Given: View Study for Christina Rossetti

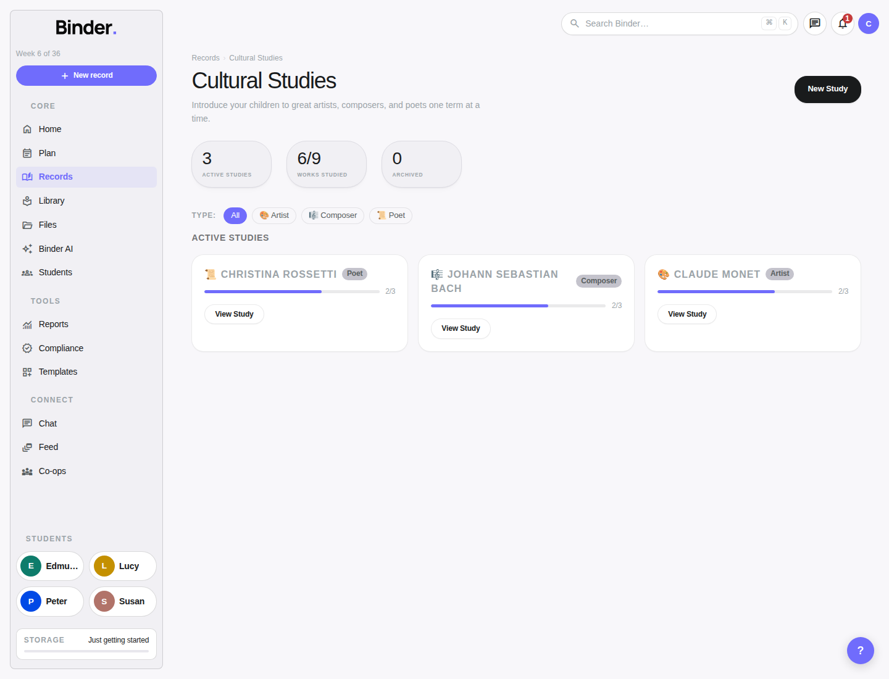Looking at the screenshot, I should (234, 314).
